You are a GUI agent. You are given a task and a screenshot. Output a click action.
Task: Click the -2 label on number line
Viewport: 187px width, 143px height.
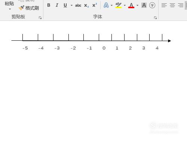point(73,48)
